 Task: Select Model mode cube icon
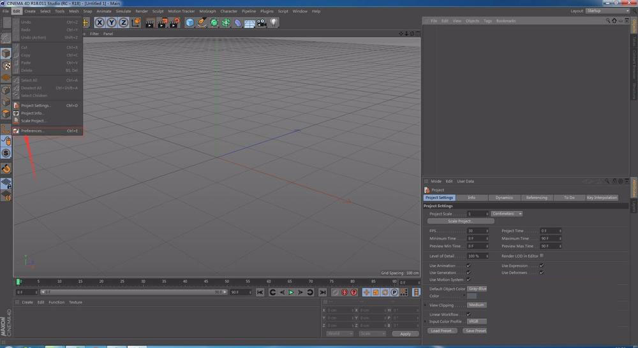click(x=6, y=54)
